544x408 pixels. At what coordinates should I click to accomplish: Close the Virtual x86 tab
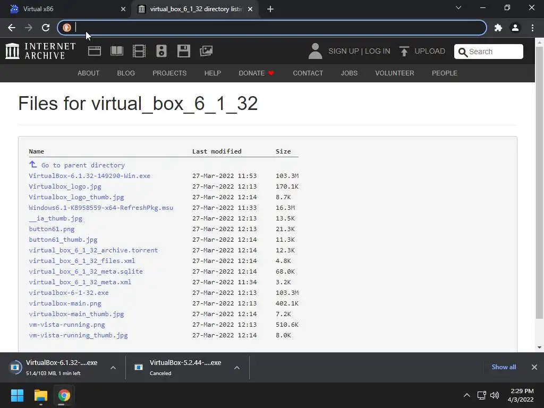(123, 9)
